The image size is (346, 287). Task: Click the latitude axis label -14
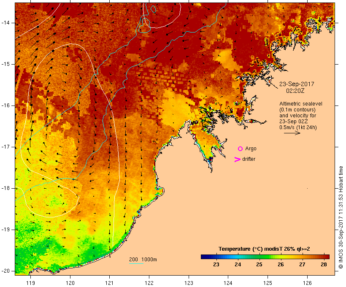point(5,23)
